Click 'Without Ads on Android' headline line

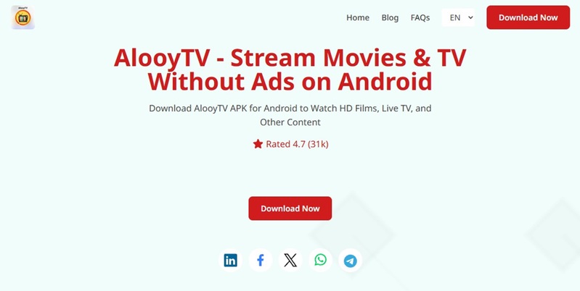290,82
